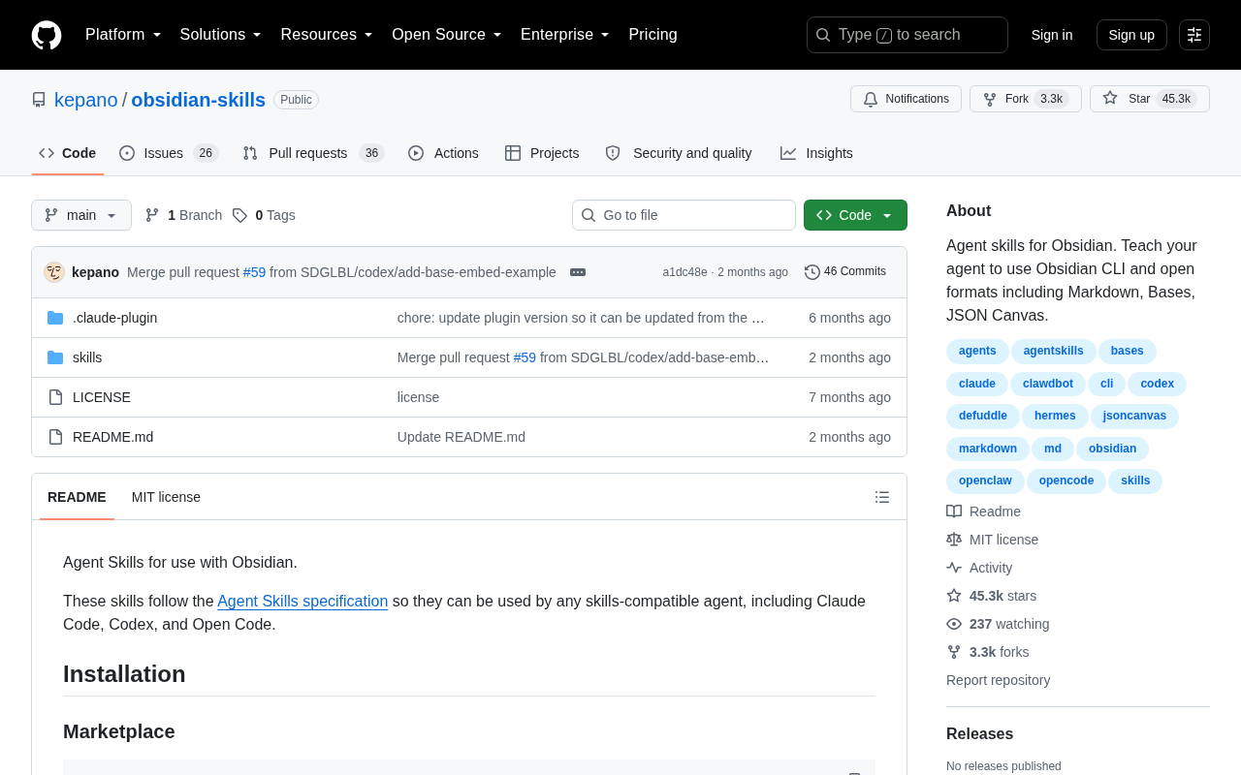Open Report repository link

(998, 680)
